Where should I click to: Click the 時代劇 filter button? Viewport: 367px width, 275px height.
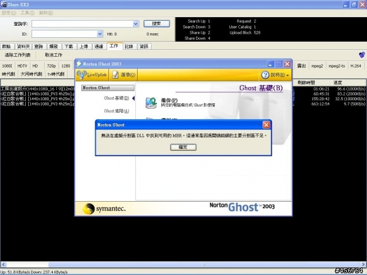pos(9,74)
